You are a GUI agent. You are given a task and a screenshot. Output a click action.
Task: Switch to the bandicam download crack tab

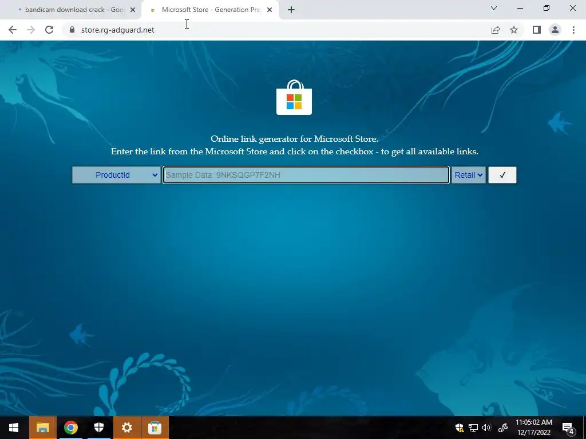tap(71, 10)
